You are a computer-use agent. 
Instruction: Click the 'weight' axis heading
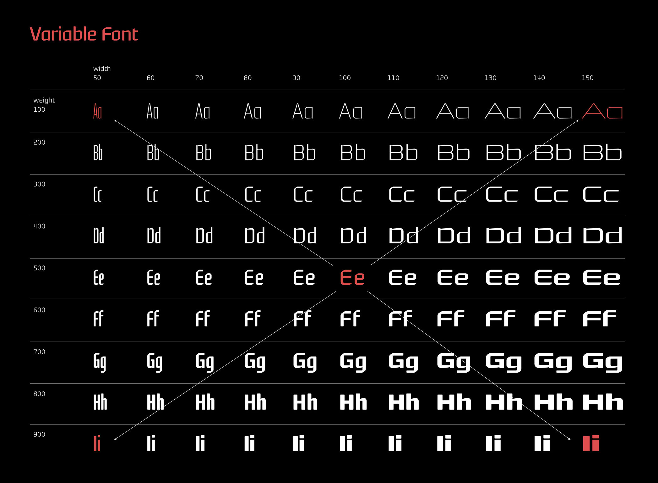[x=44, y=100]
